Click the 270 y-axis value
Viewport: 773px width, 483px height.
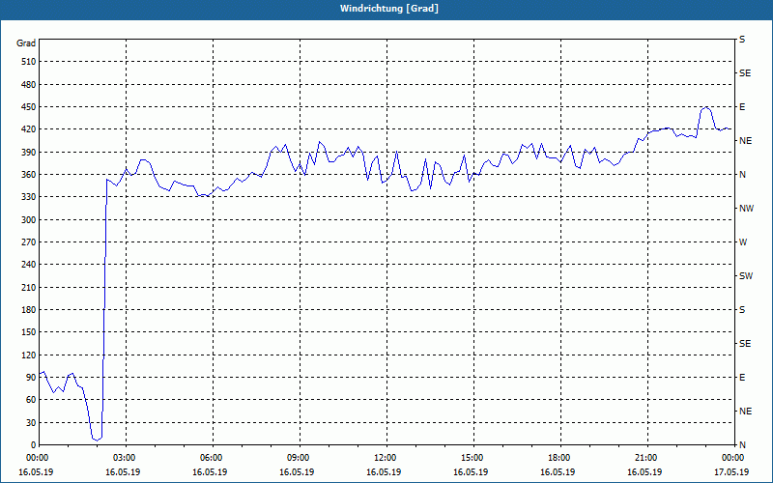pos(29,242)
